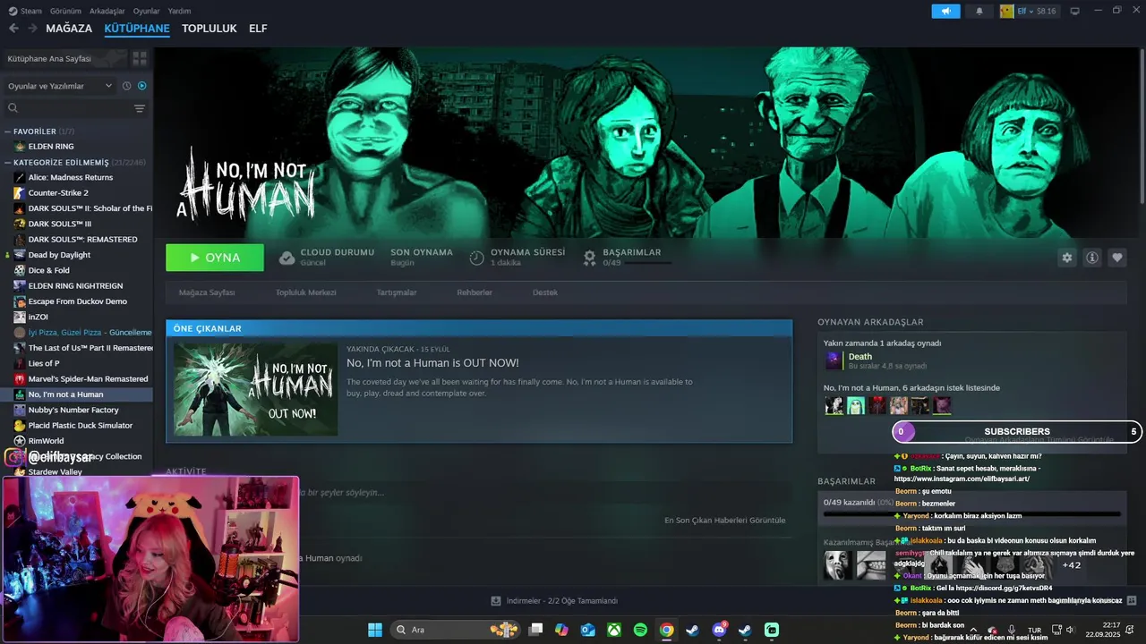Viewport: 1146px width, 644px height.
Task: Select inZOI in library list
Action: point(37,317)
